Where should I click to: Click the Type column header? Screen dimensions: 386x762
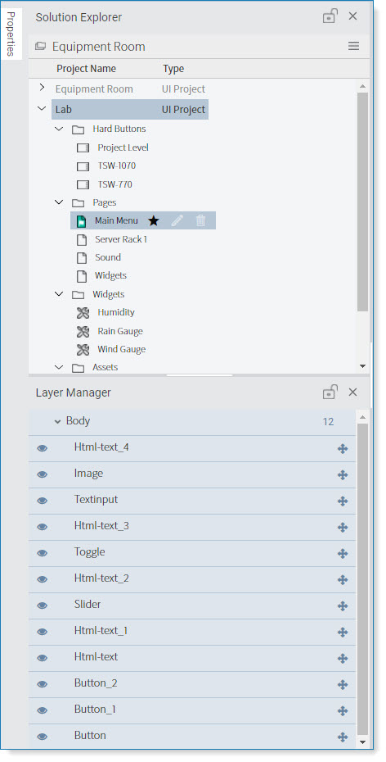[173, 69]
